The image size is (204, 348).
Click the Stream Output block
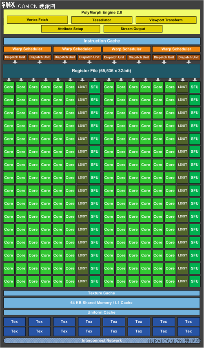(x=133, y=29)
